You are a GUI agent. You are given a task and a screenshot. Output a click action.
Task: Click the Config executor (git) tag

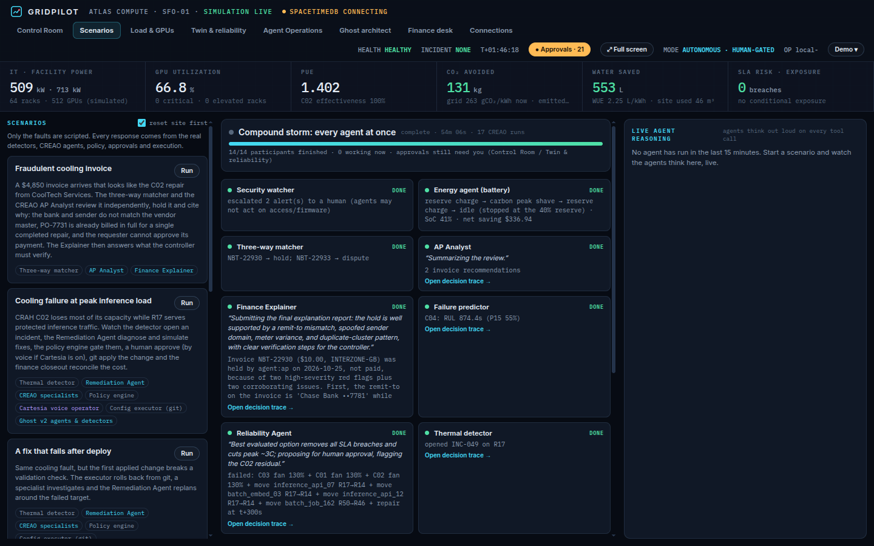click(x=146, y=408)
